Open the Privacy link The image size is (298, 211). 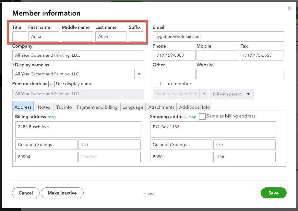point(149,193)
